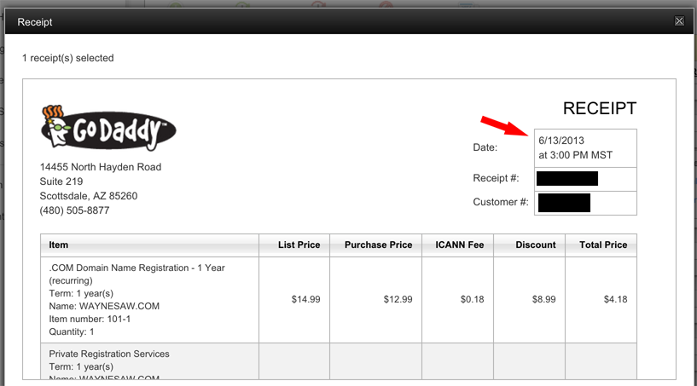This screenshot has height=386, width=697.
Task: Close the Receipt dialog with the X
Action: (x=679, y=21)
